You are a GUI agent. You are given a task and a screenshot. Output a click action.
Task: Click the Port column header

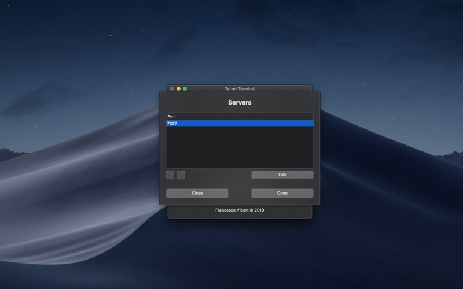pos(240,116)
